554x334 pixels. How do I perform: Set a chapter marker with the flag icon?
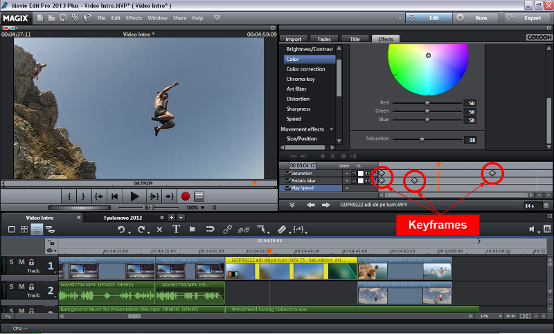click(x=193, y=230)
